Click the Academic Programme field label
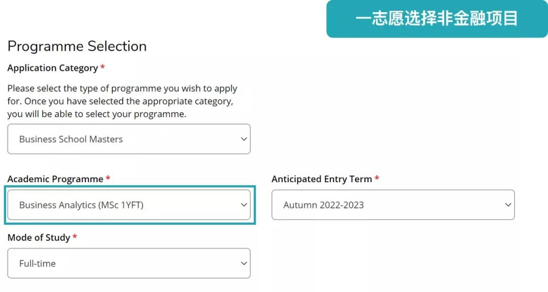This screenshot has height=292, width=548. pos(55,179)
